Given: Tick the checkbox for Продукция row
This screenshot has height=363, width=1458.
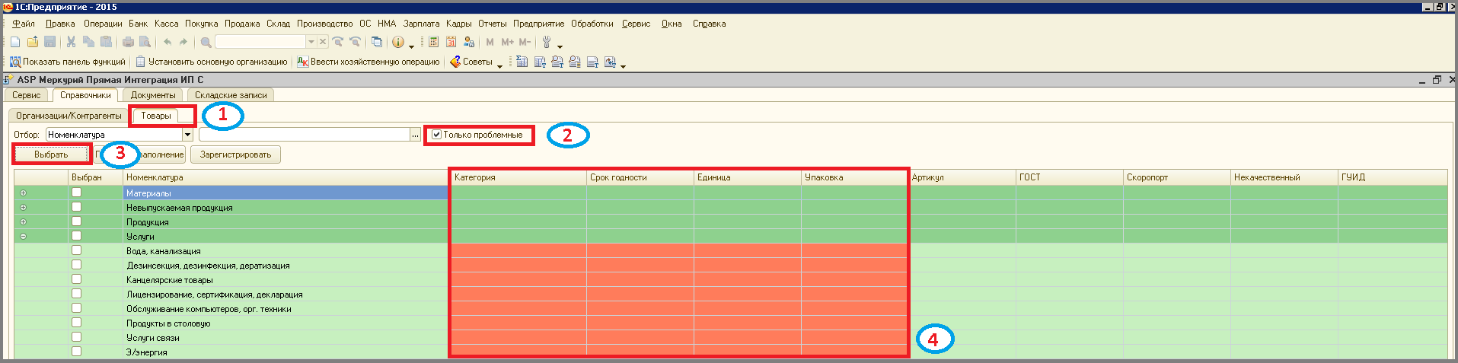Looking at the screenshot, I should pyautogui.click(x=76, y=221).
